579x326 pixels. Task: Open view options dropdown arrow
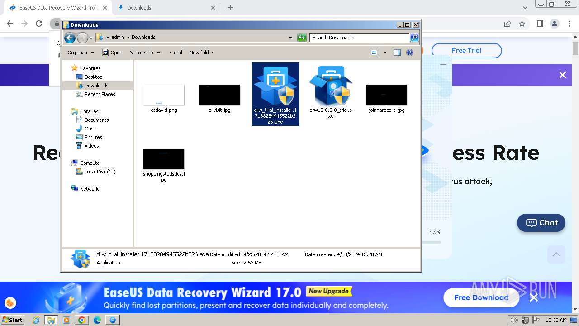click(x=385, y=53)
